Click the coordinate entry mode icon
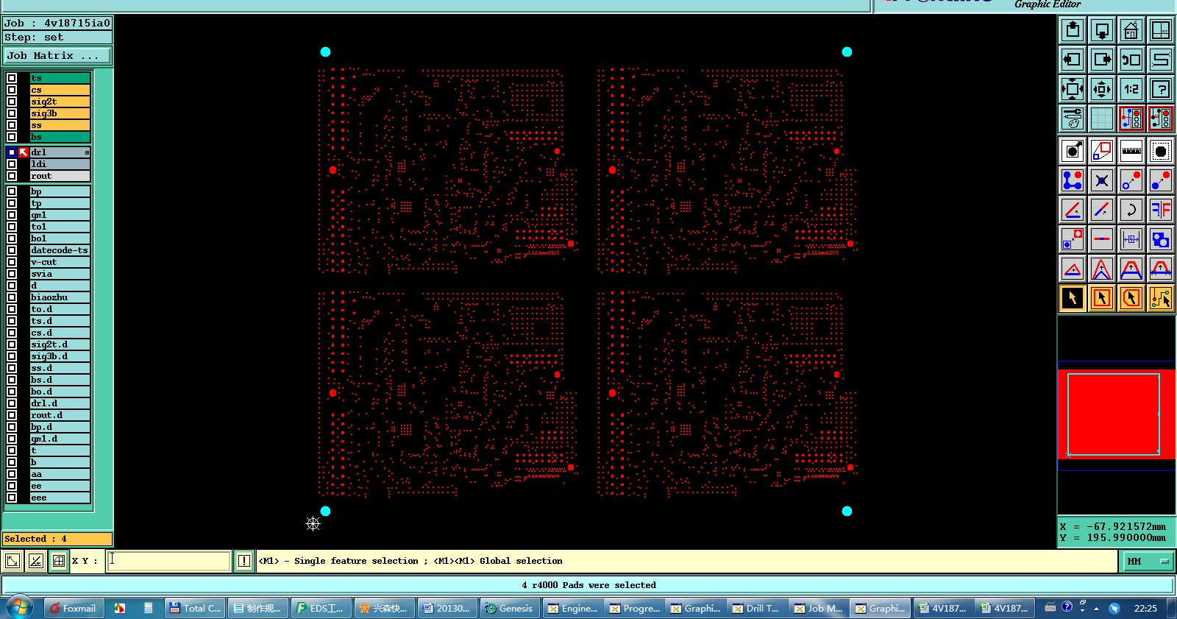Image resolution: width=1177 pixels, height=619 pixels. 13,561
